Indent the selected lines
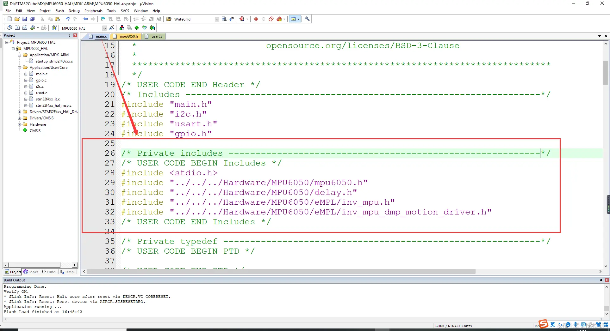The image size is (610, 331). pyautogui.click(x=136, y=19)
